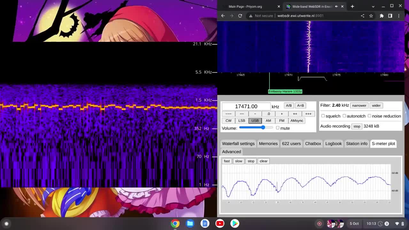Viewport: 409px width, 230px height.
Task: Select LSB mode
Action: (x=242, y=120)
